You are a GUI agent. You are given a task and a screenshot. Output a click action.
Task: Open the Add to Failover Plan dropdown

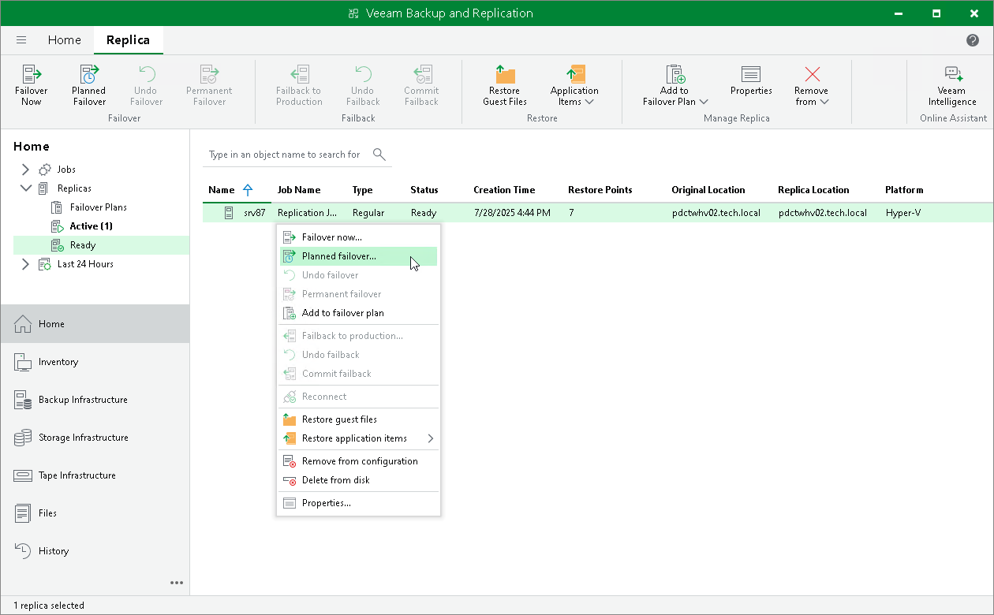pos(675,85)
